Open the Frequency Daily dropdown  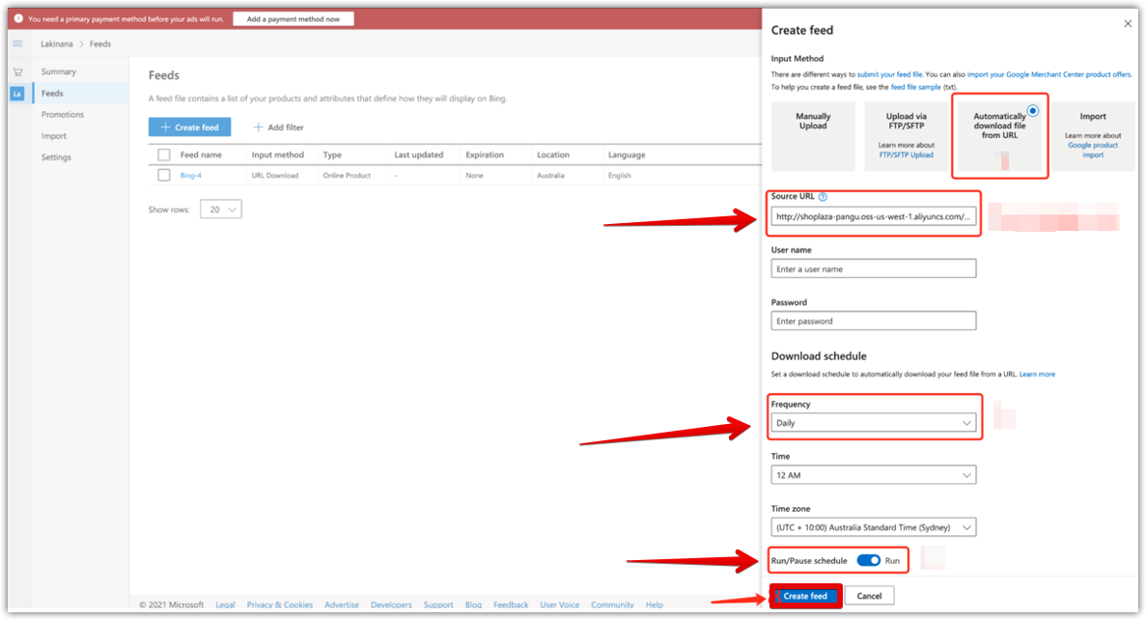(x=874, y=423)
